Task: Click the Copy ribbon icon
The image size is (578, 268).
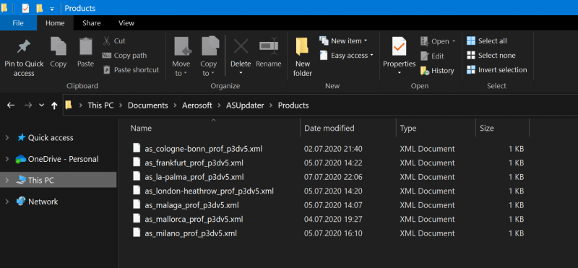Action: (x=59, y=46)
